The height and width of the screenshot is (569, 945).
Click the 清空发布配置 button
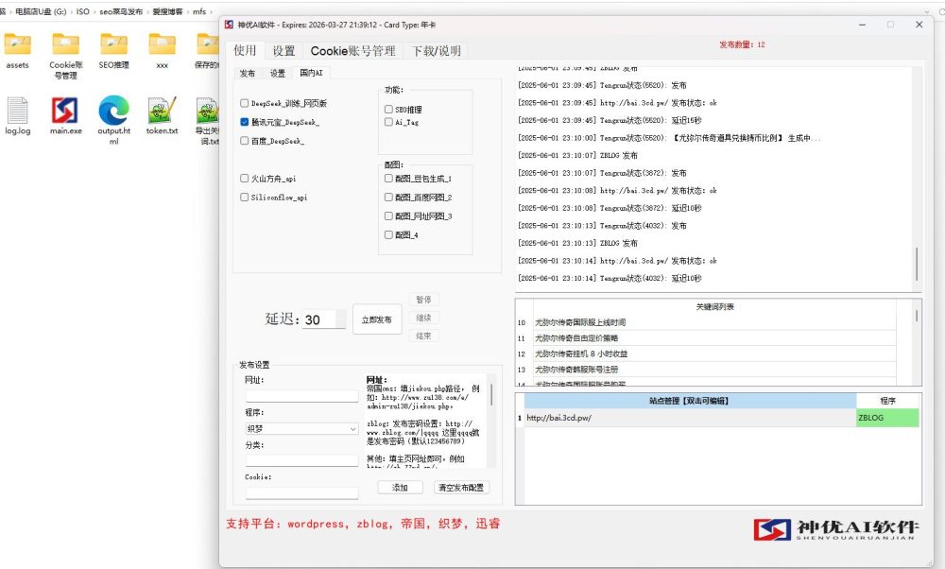461,488
